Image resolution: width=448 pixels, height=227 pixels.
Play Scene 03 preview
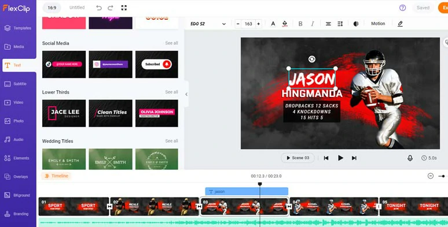click(298, 158)
